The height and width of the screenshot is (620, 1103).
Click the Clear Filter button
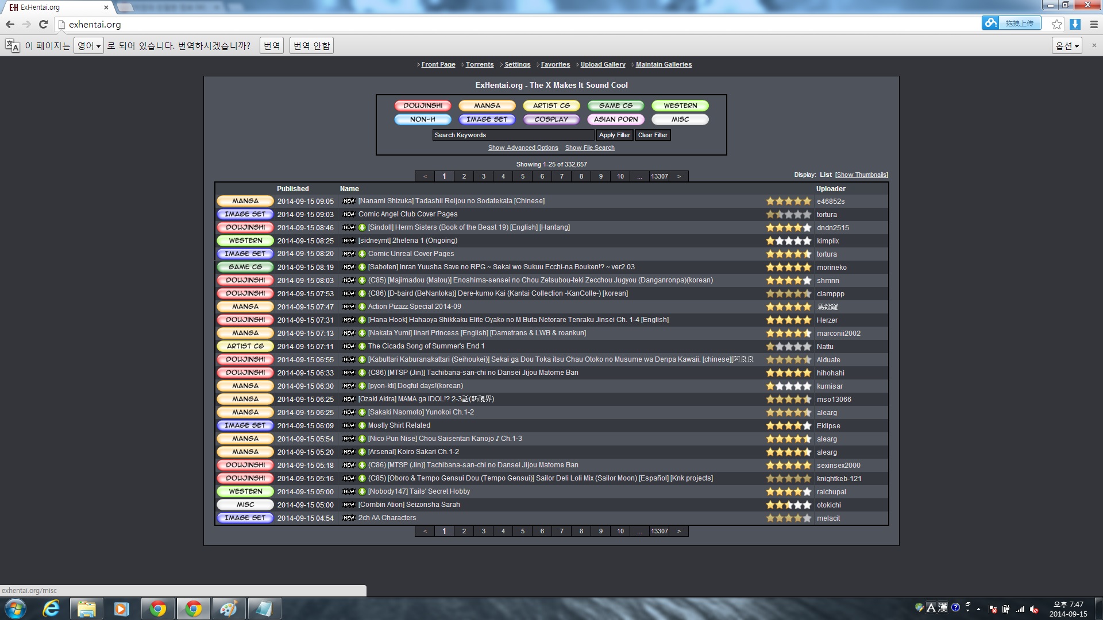[x=653, y=135]
